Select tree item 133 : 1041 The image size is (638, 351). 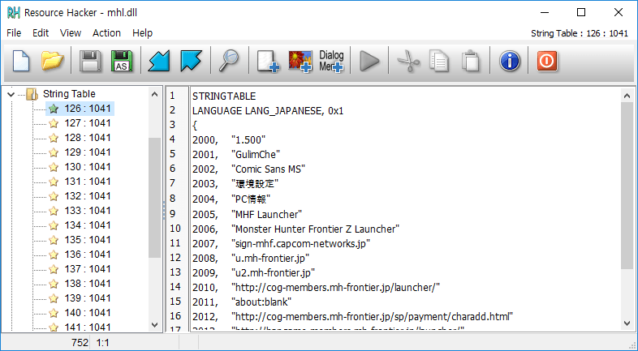pyautogui.click(x=88, y=211)
